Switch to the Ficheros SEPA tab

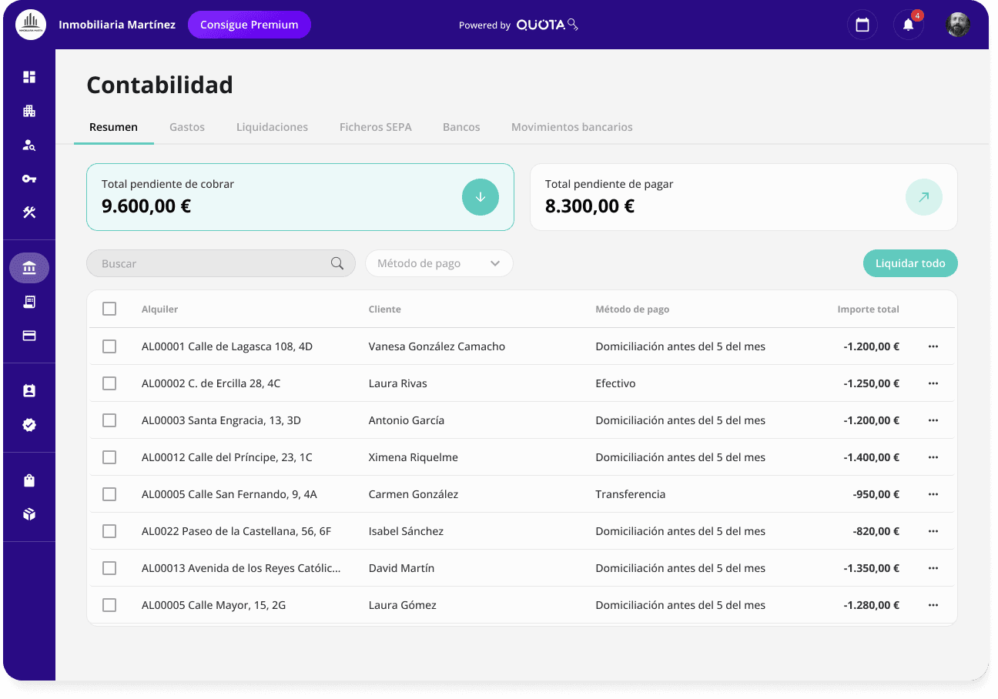pos(376,127)
